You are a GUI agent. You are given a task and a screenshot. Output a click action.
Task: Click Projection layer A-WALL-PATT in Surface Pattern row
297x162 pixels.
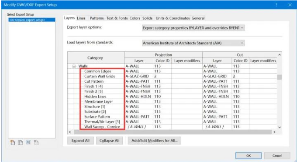[138, 117]
